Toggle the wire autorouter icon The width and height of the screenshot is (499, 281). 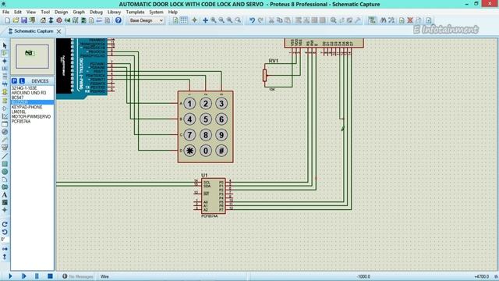click(x=371, y=20)
